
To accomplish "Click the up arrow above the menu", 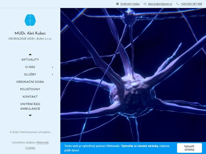I will tap(30, 54).
